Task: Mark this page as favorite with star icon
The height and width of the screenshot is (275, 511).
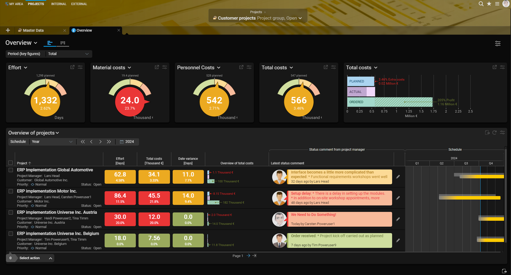Action: pos(489,4)
